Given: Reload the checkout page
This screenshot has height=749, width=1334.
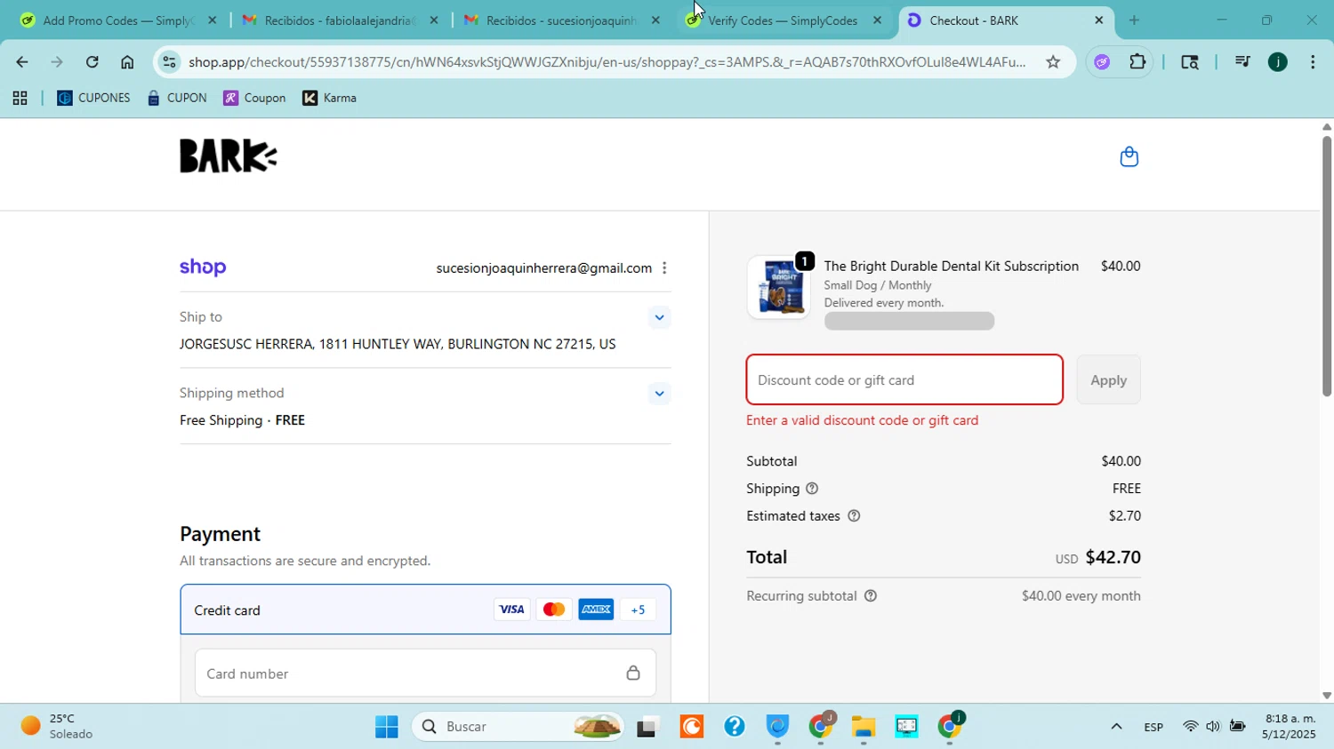Looking at the screenshot, I should [x=92, y=61].
